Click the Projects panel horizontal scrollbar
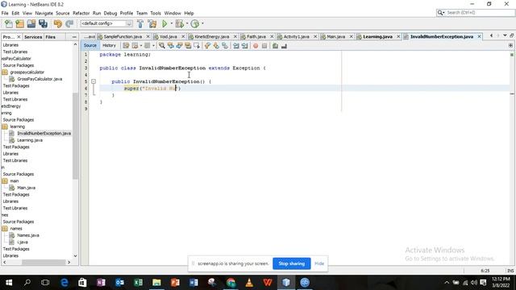Screen dimensions: 516x290 (44, 262)
